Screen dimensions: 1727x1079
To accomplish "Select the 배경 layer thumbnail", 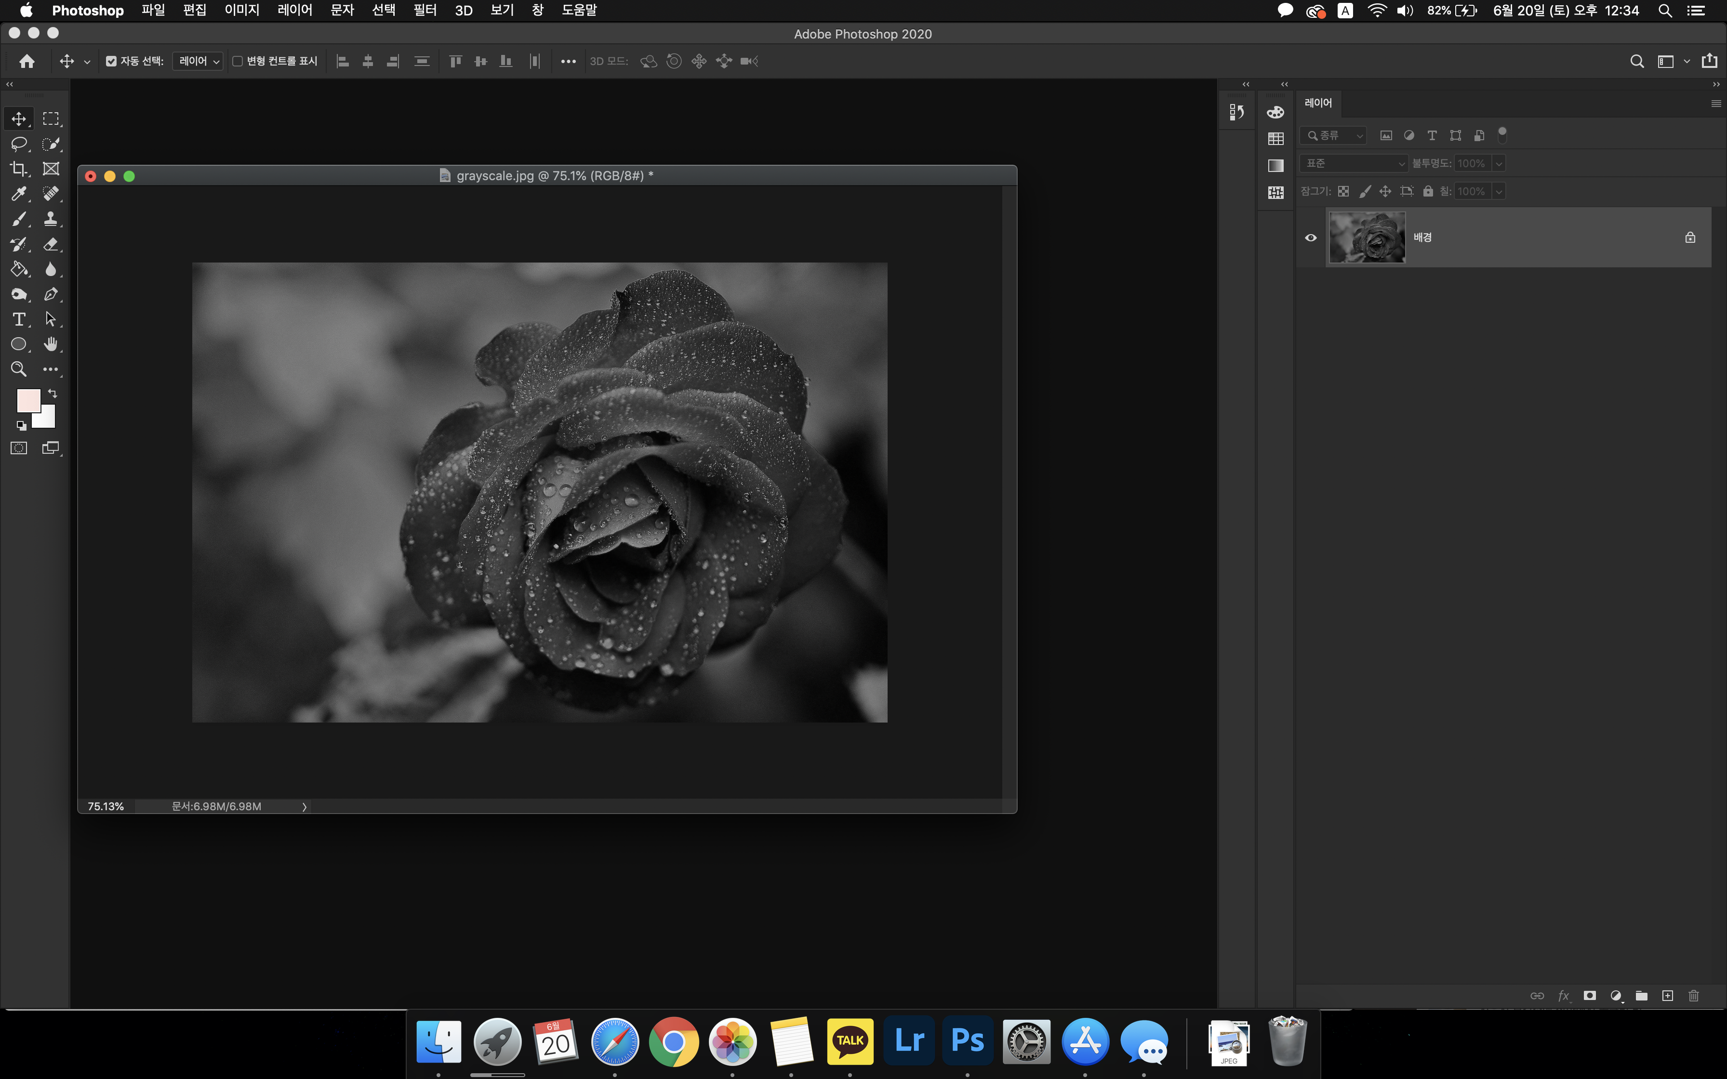I will (x=1367, y=237).
